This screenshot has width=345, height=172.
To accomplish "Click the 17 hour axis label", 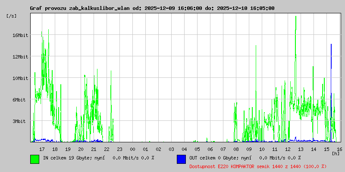I will [x=42, y=149].
